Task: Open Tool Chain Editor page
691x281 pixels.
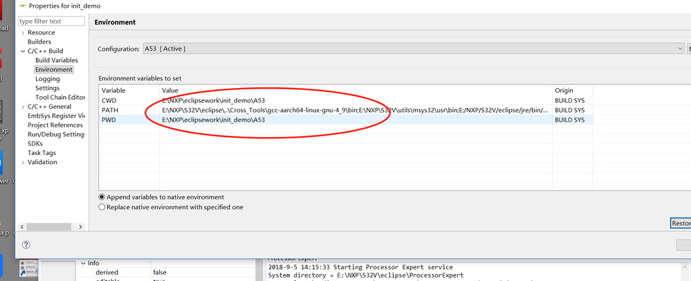Action: point(60,98)
